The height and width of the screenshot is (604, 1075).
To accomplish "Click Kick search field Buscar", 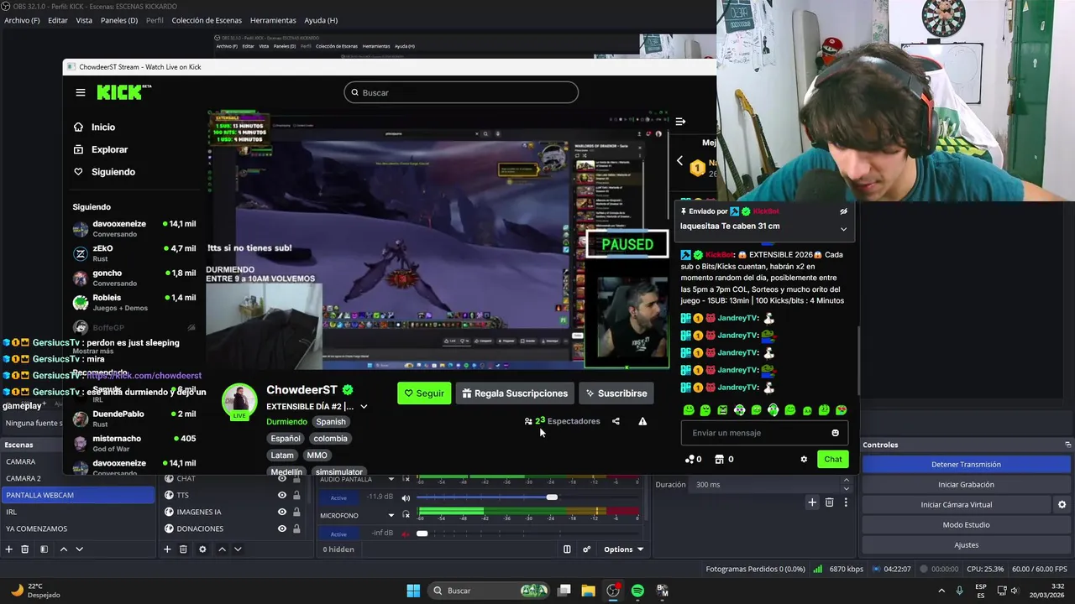I will point(461,92).
